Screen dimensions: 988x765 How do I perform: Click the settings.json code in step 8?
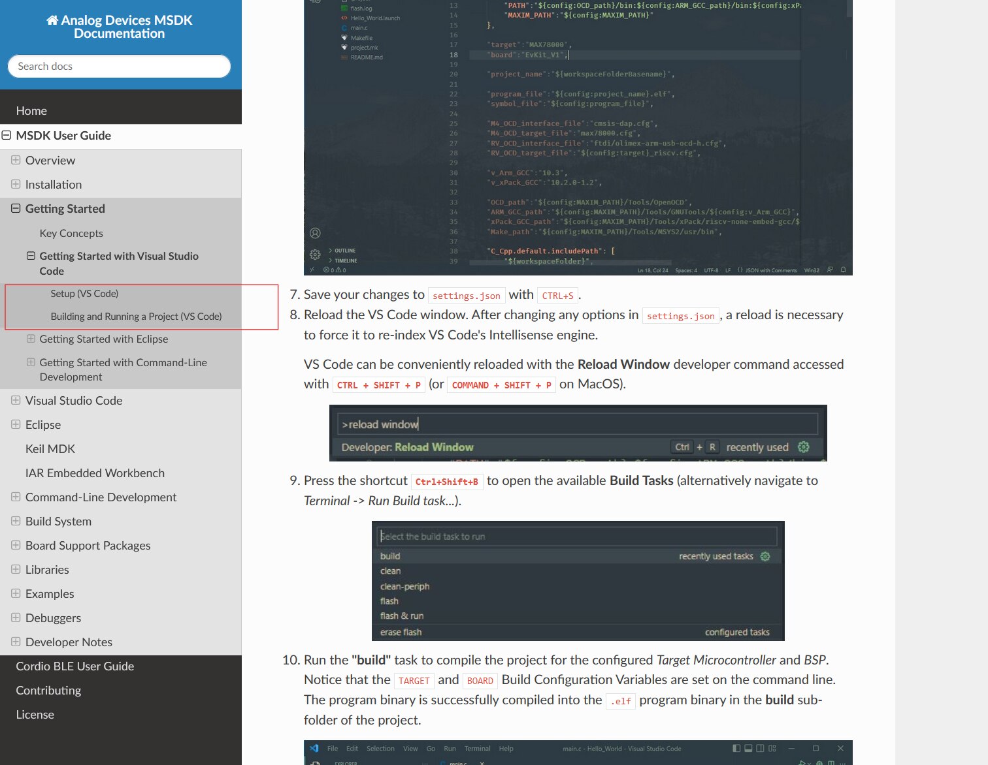[681, 316]
